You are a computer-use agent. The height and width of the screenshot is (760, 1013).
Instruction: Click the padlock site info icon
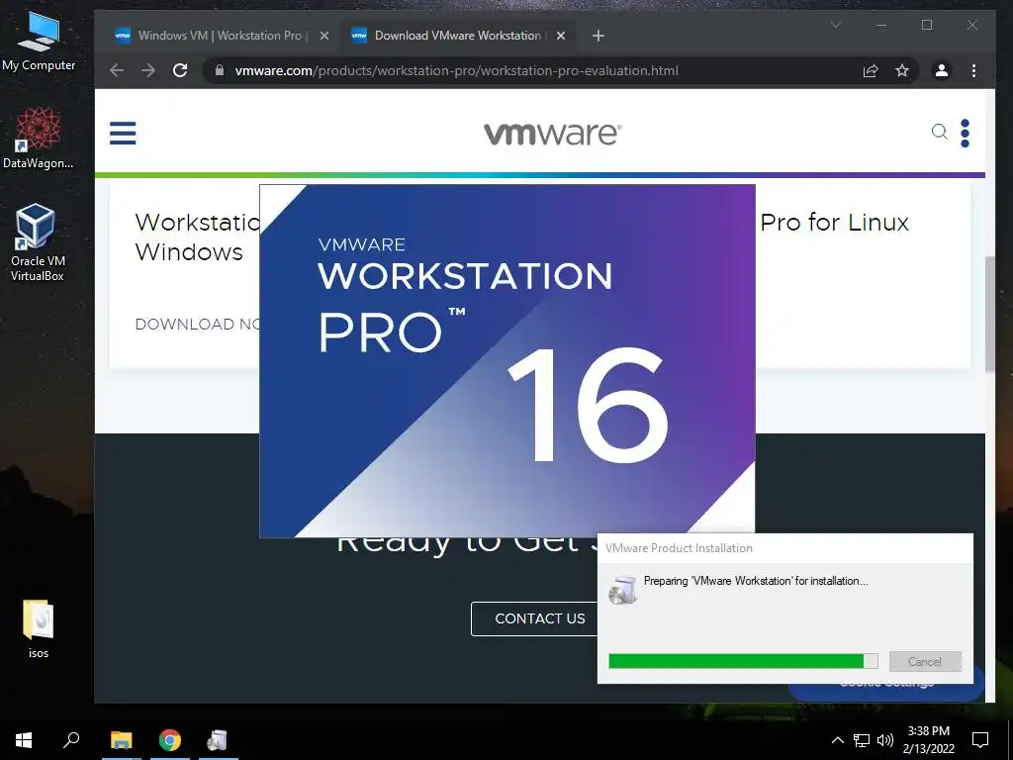pyautogui.click(x=220, y=70)
